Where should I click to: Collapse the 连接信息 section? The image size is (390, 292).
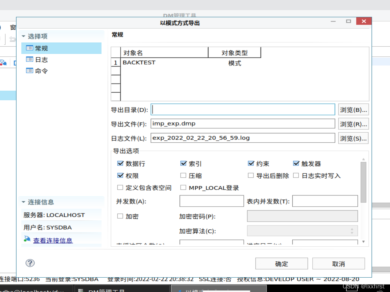click(24, 202)
